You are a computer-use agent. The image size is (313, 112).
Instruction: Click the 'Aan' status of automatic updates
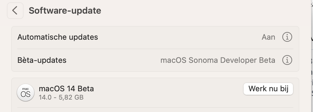(x=268, y=37)
